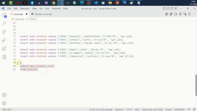Open Customize Layout icon
This screenshot has width=197, height=111.
point(176,8)
